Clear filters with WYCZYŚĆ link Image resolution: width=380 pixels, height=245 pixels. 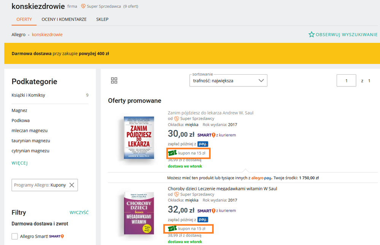click(x=79, y=213)
